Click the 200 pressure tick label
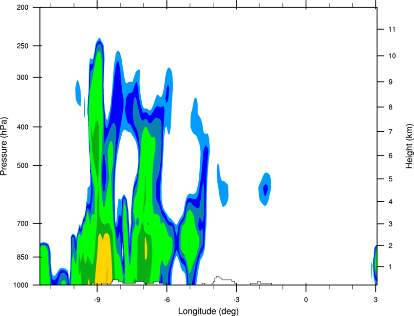 pos(22,7)
